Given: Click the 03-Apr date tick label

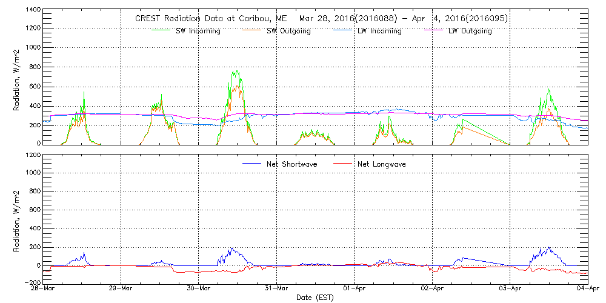Looking at the screenshot, I should pyautogui.click(x=510, y=288).
